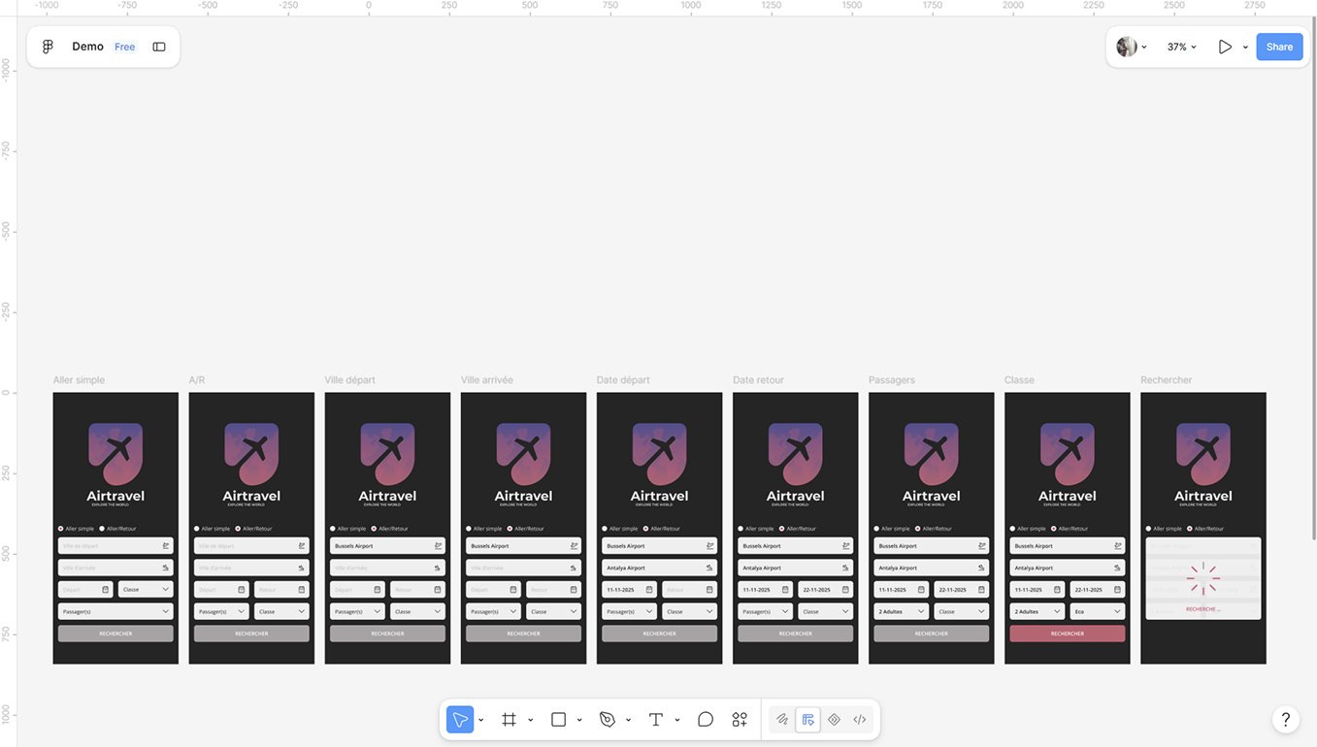Click Airtravel logo in Ville arrivée frame

click(523, 464)
